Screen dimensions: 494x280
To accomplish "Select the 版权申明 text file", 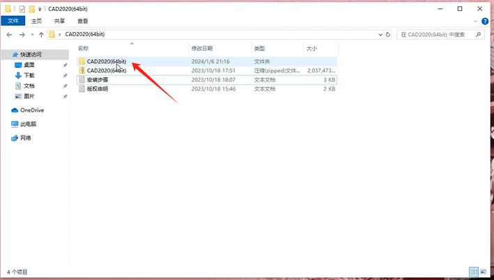I will 207,89.
